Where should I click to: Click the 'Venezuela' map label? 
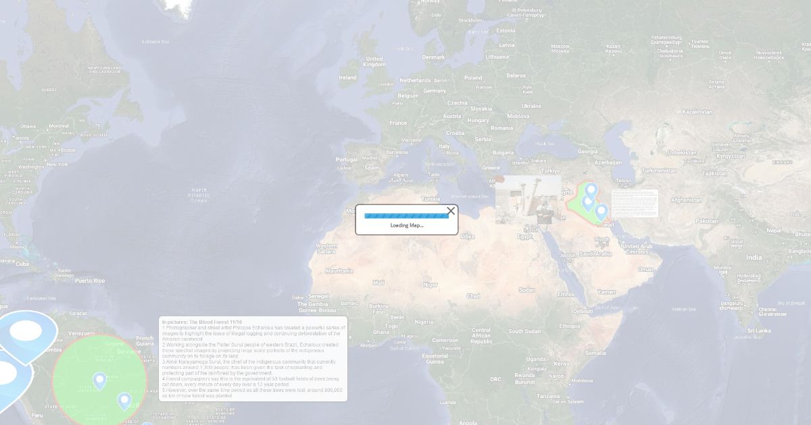(81, 333)
